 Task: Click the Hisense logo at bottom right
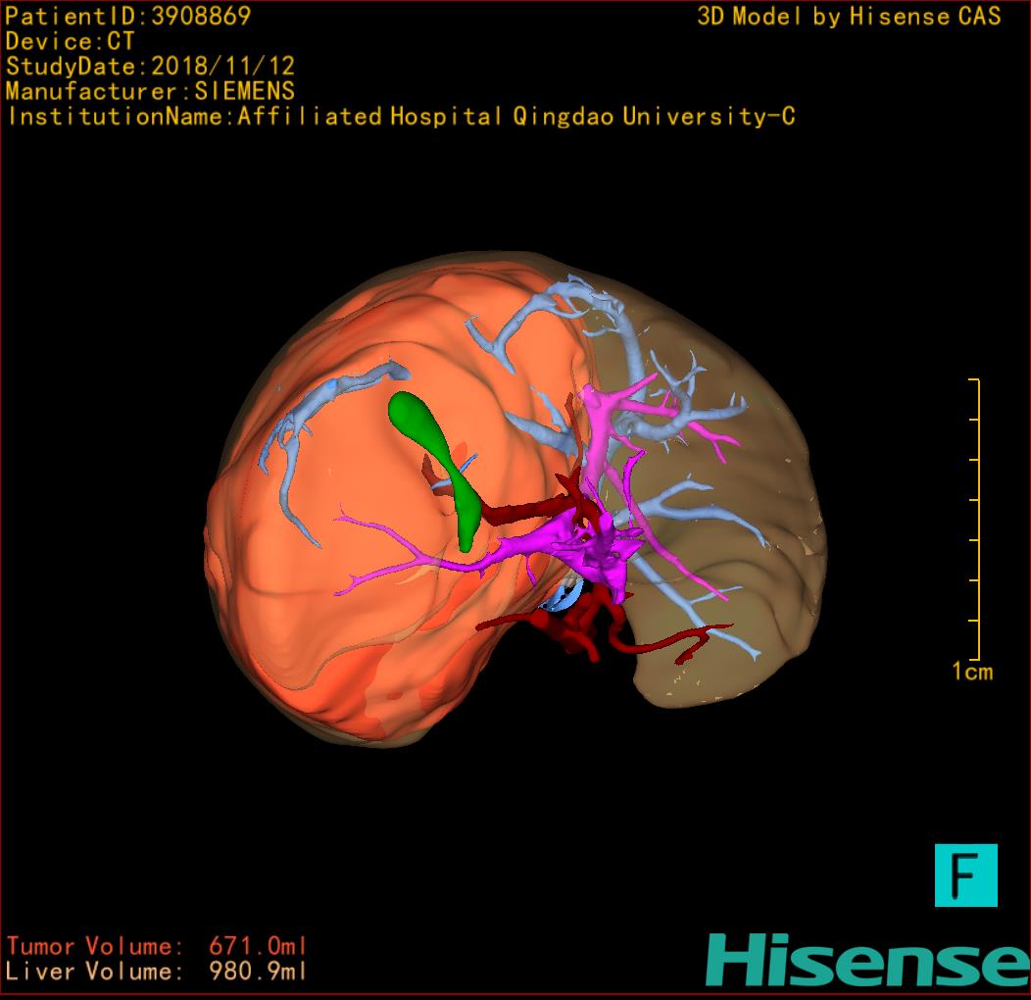pyautogui.click(x=867, y=960)
